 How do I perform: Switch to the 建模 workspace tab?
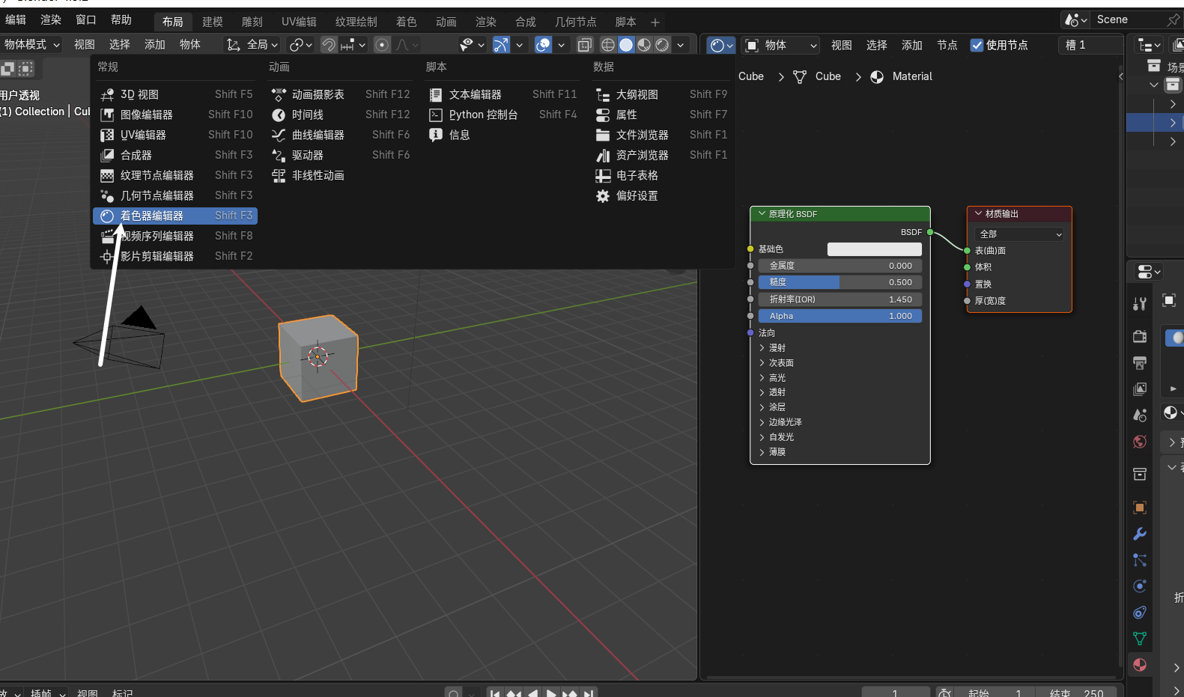click(x=213, y=22)
